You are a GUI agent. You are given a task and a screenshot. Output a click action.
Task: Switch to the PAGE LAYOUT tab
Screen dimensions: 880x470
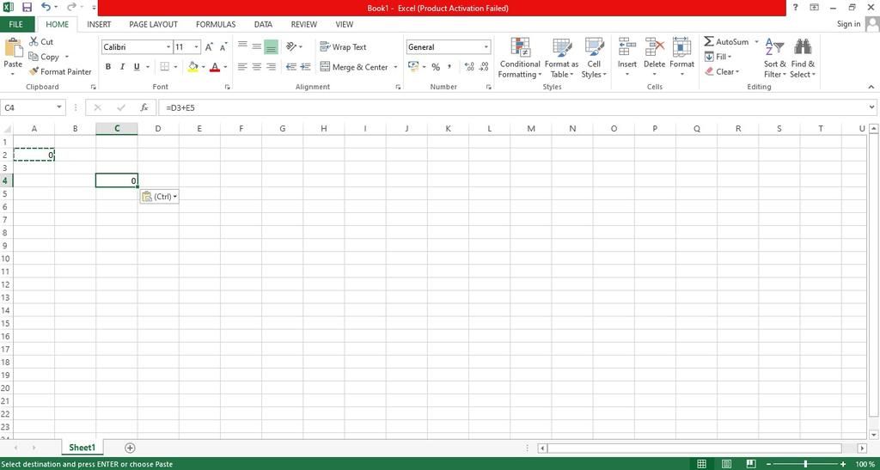click(x=153, y=25)
